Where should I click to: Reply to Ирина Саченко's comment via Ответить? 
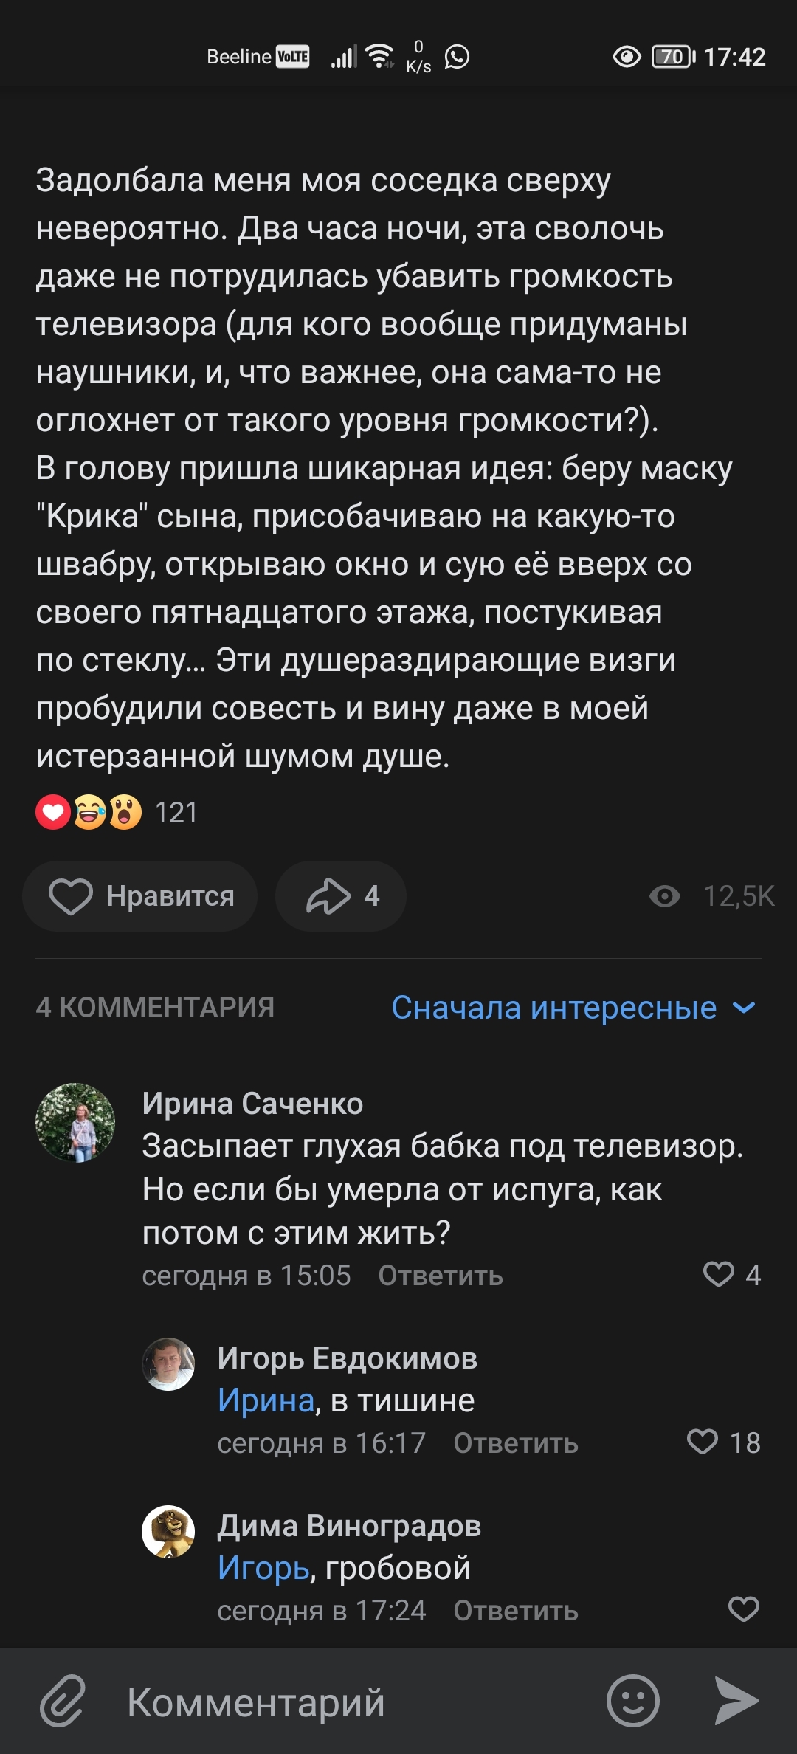tap(441, 1276)
